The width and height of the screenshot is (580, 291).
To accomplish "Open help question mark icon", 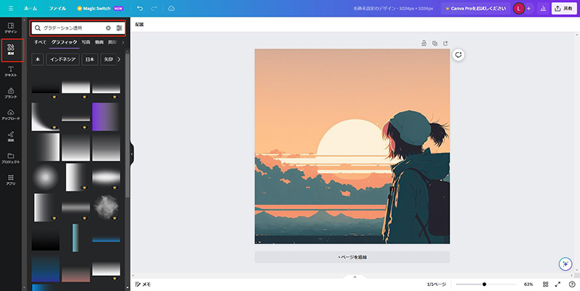I will (572, 284).
